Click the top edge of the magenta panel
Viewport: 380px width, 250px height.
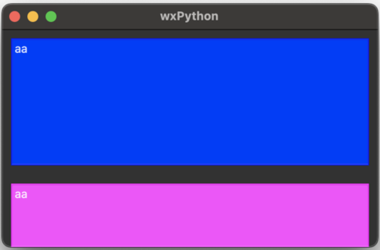click(x=190, y=184)
